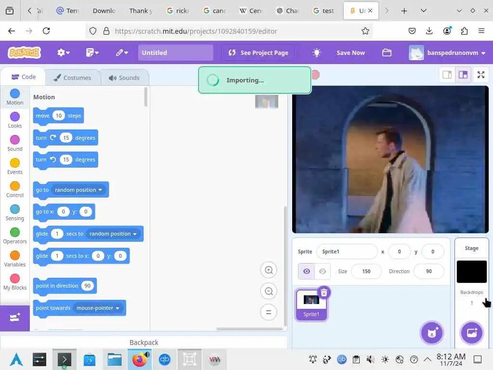Reload the page in browser
Viewport: 493px width, 370px height.
click(x=46, y=31)
